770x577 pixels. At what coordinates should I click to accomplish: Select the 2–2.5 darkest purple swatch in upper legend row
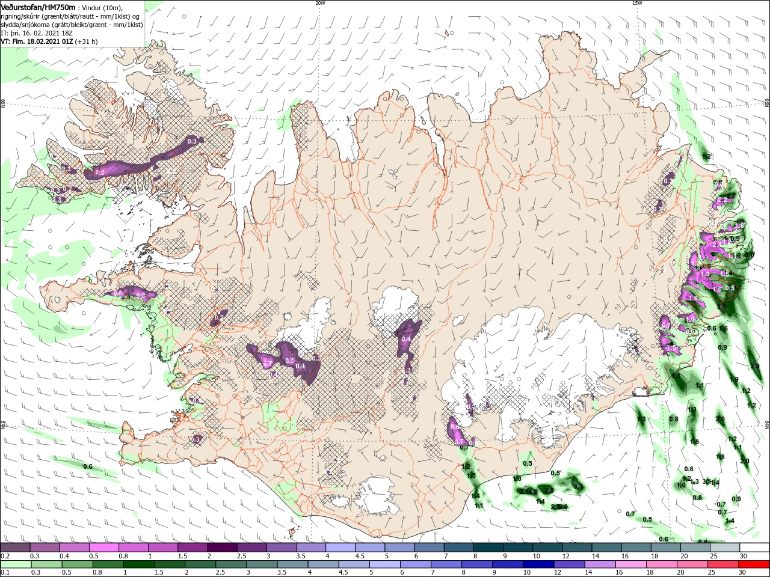[x=221, y=548]
